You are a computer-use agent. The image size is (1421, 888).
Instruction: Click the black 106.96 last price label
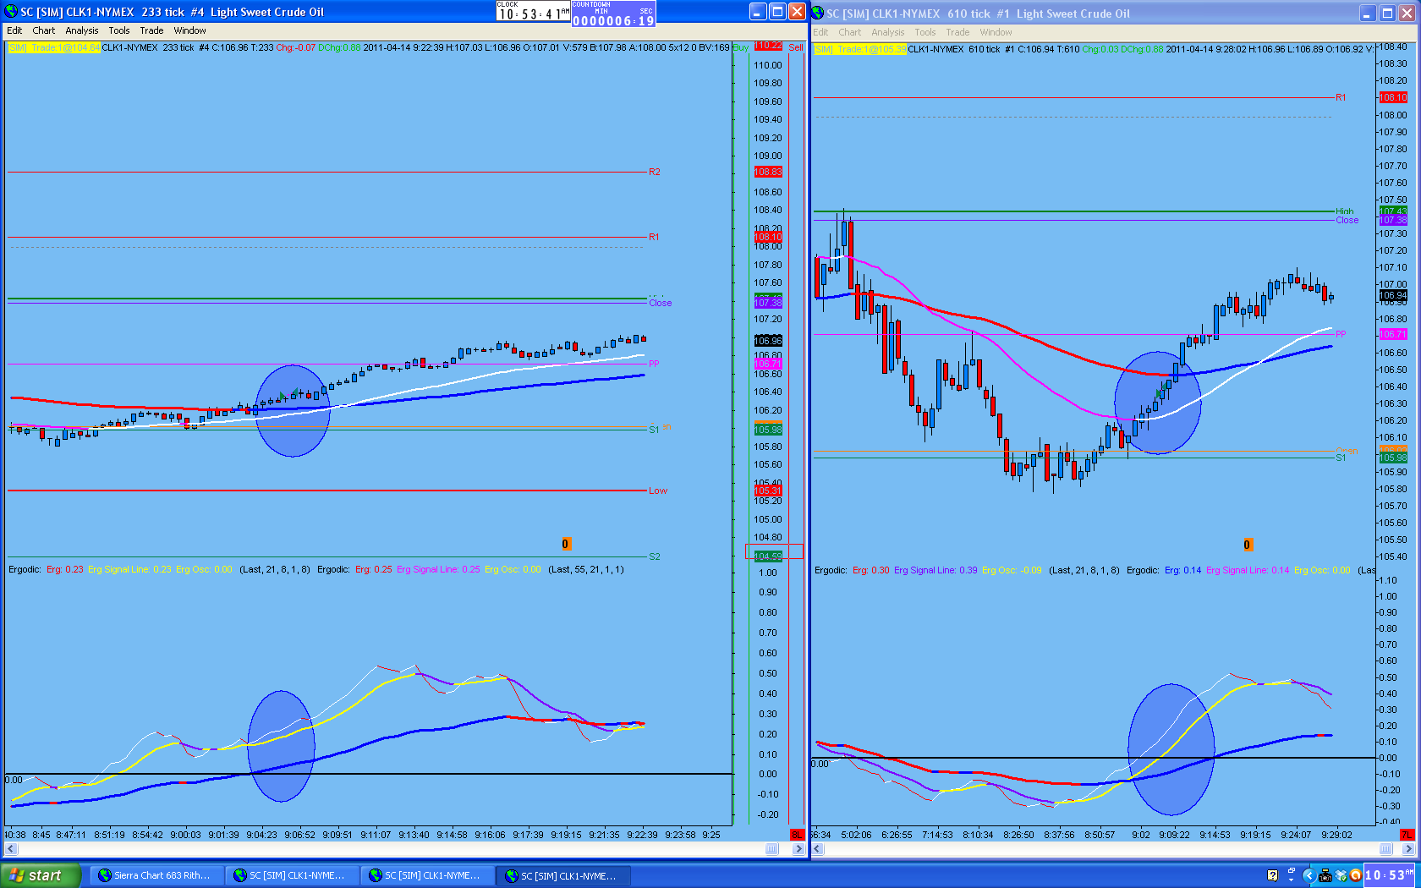[768, 341]
